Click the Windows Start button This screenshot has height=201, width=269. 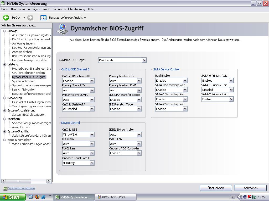[13, 197]
